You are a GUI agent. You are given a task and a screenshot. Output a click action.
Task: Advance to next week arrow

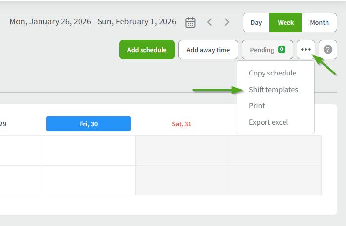pos(227,22)
